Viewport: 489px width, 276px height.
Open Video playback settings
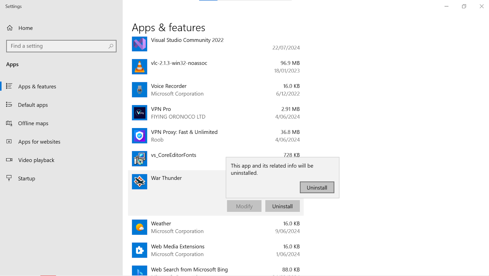coord(36,160)
